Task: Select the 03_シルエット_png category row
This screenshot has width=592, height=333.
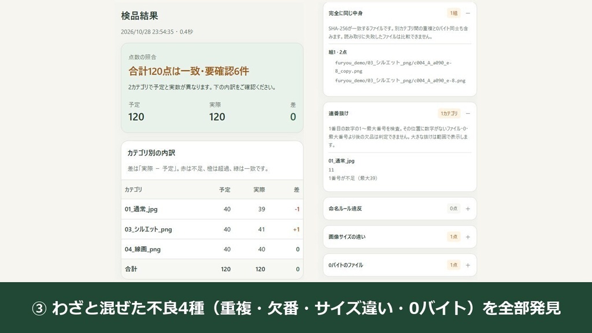Action: (212, 229)
